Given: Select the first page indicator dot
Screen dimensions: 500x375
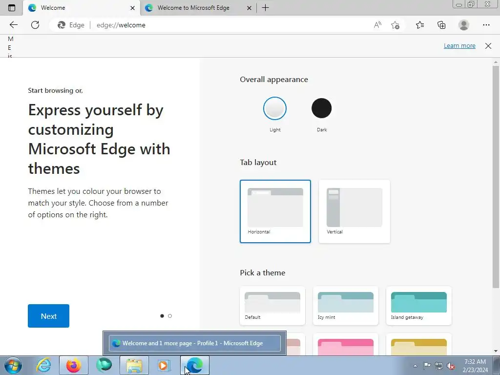Looking at the screenshot, I should [x=162, y=316].
